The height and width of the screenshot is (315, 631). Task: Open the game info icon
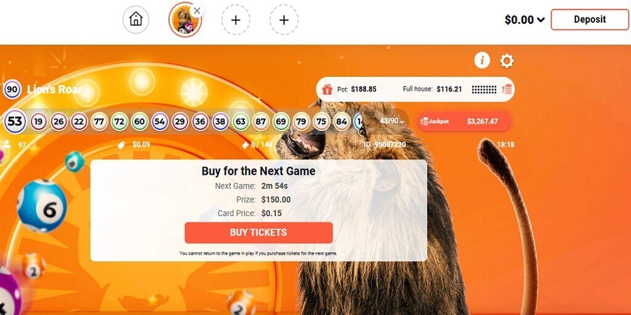(482, 61)
